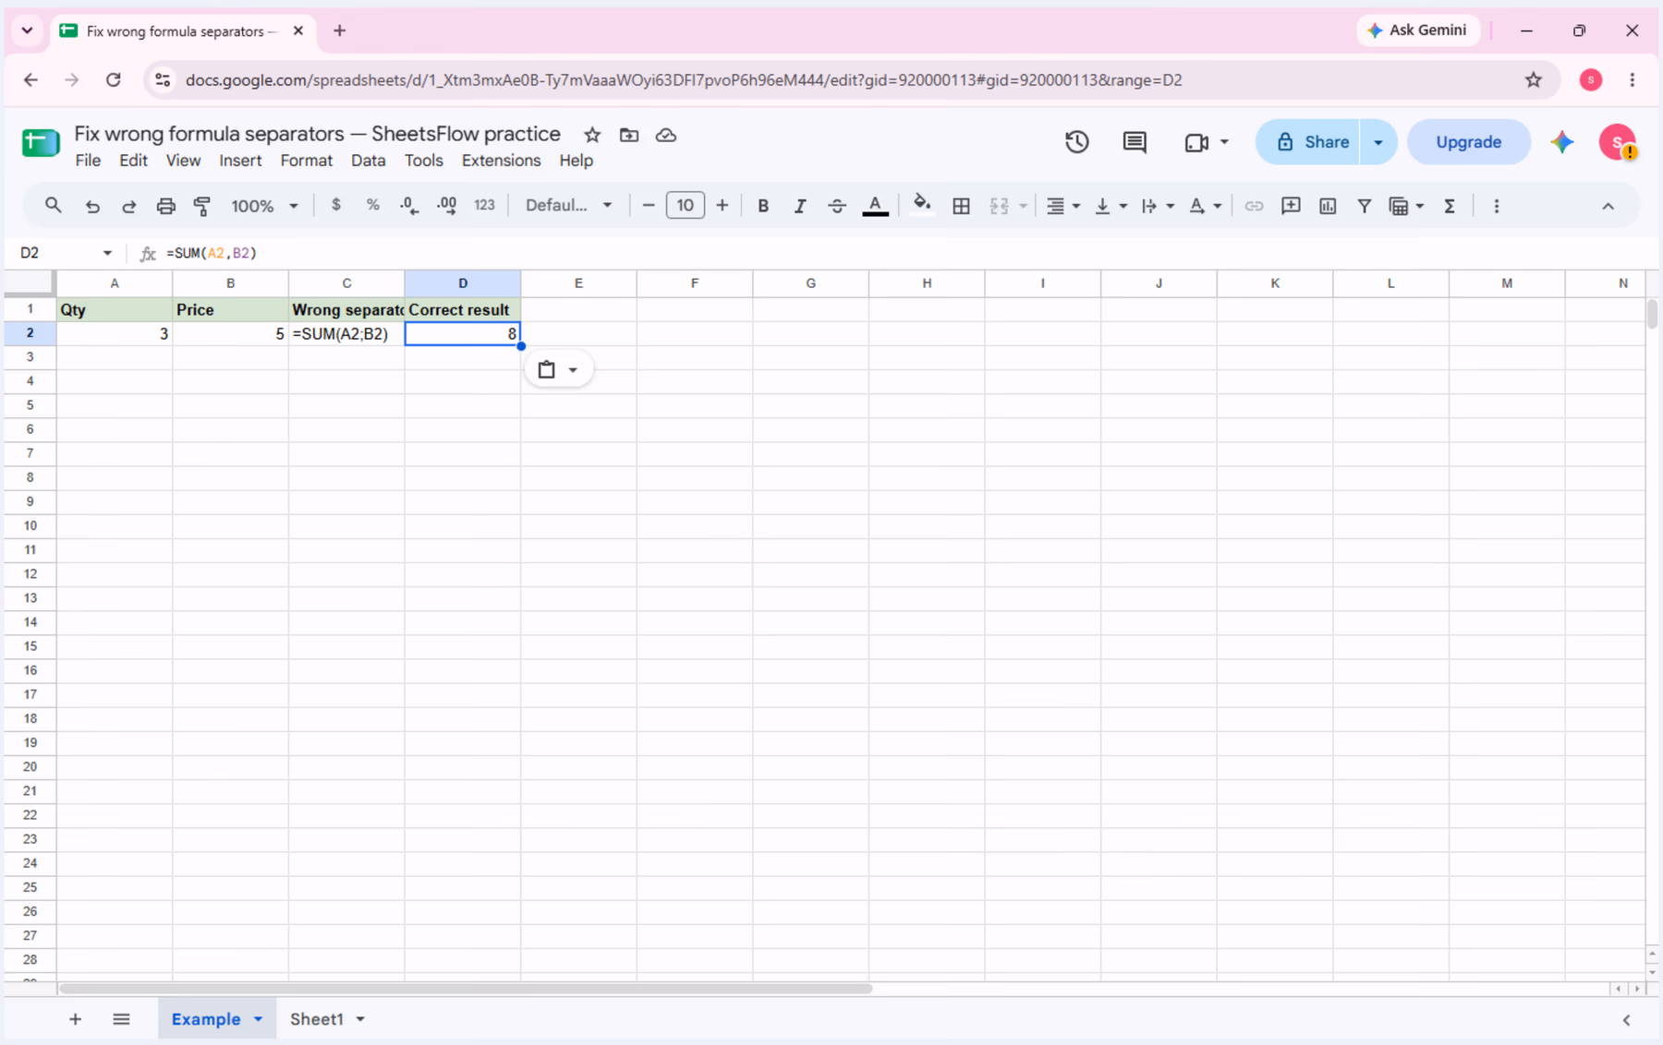Format selection as currency
1663x1045 pixels.
point(335,206)
